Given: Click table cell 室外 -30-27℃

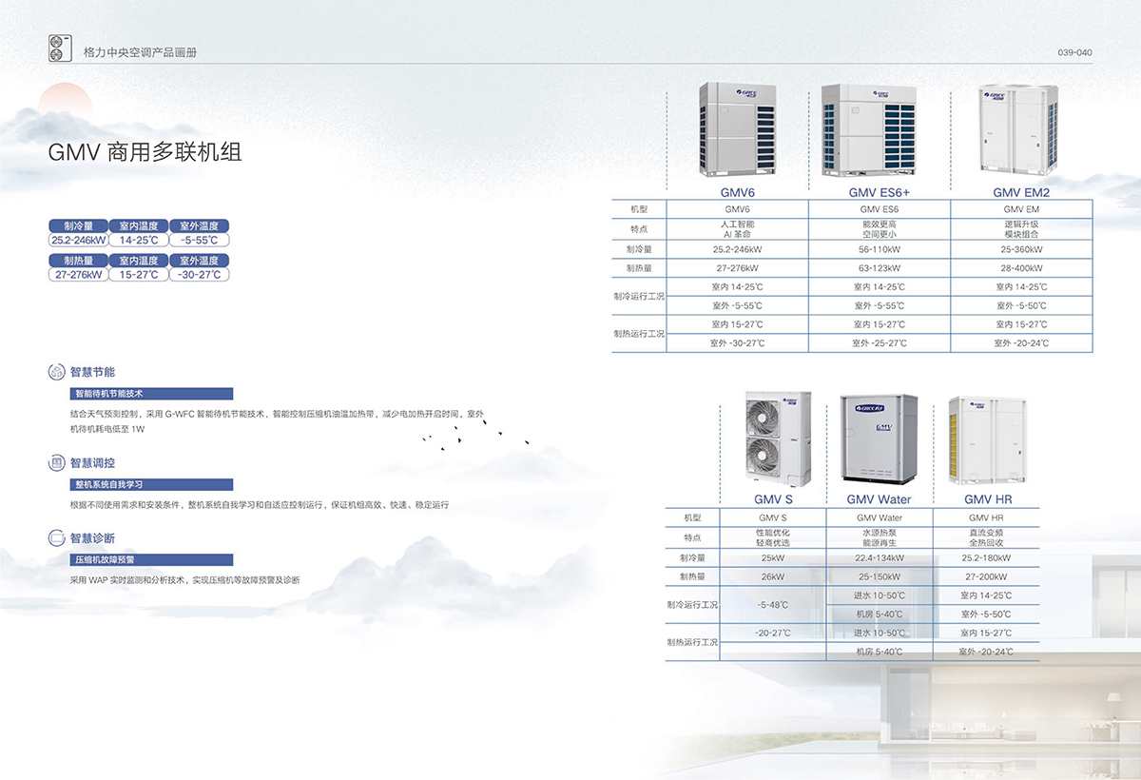Looking at the screenshot, I should click(737, 343).
